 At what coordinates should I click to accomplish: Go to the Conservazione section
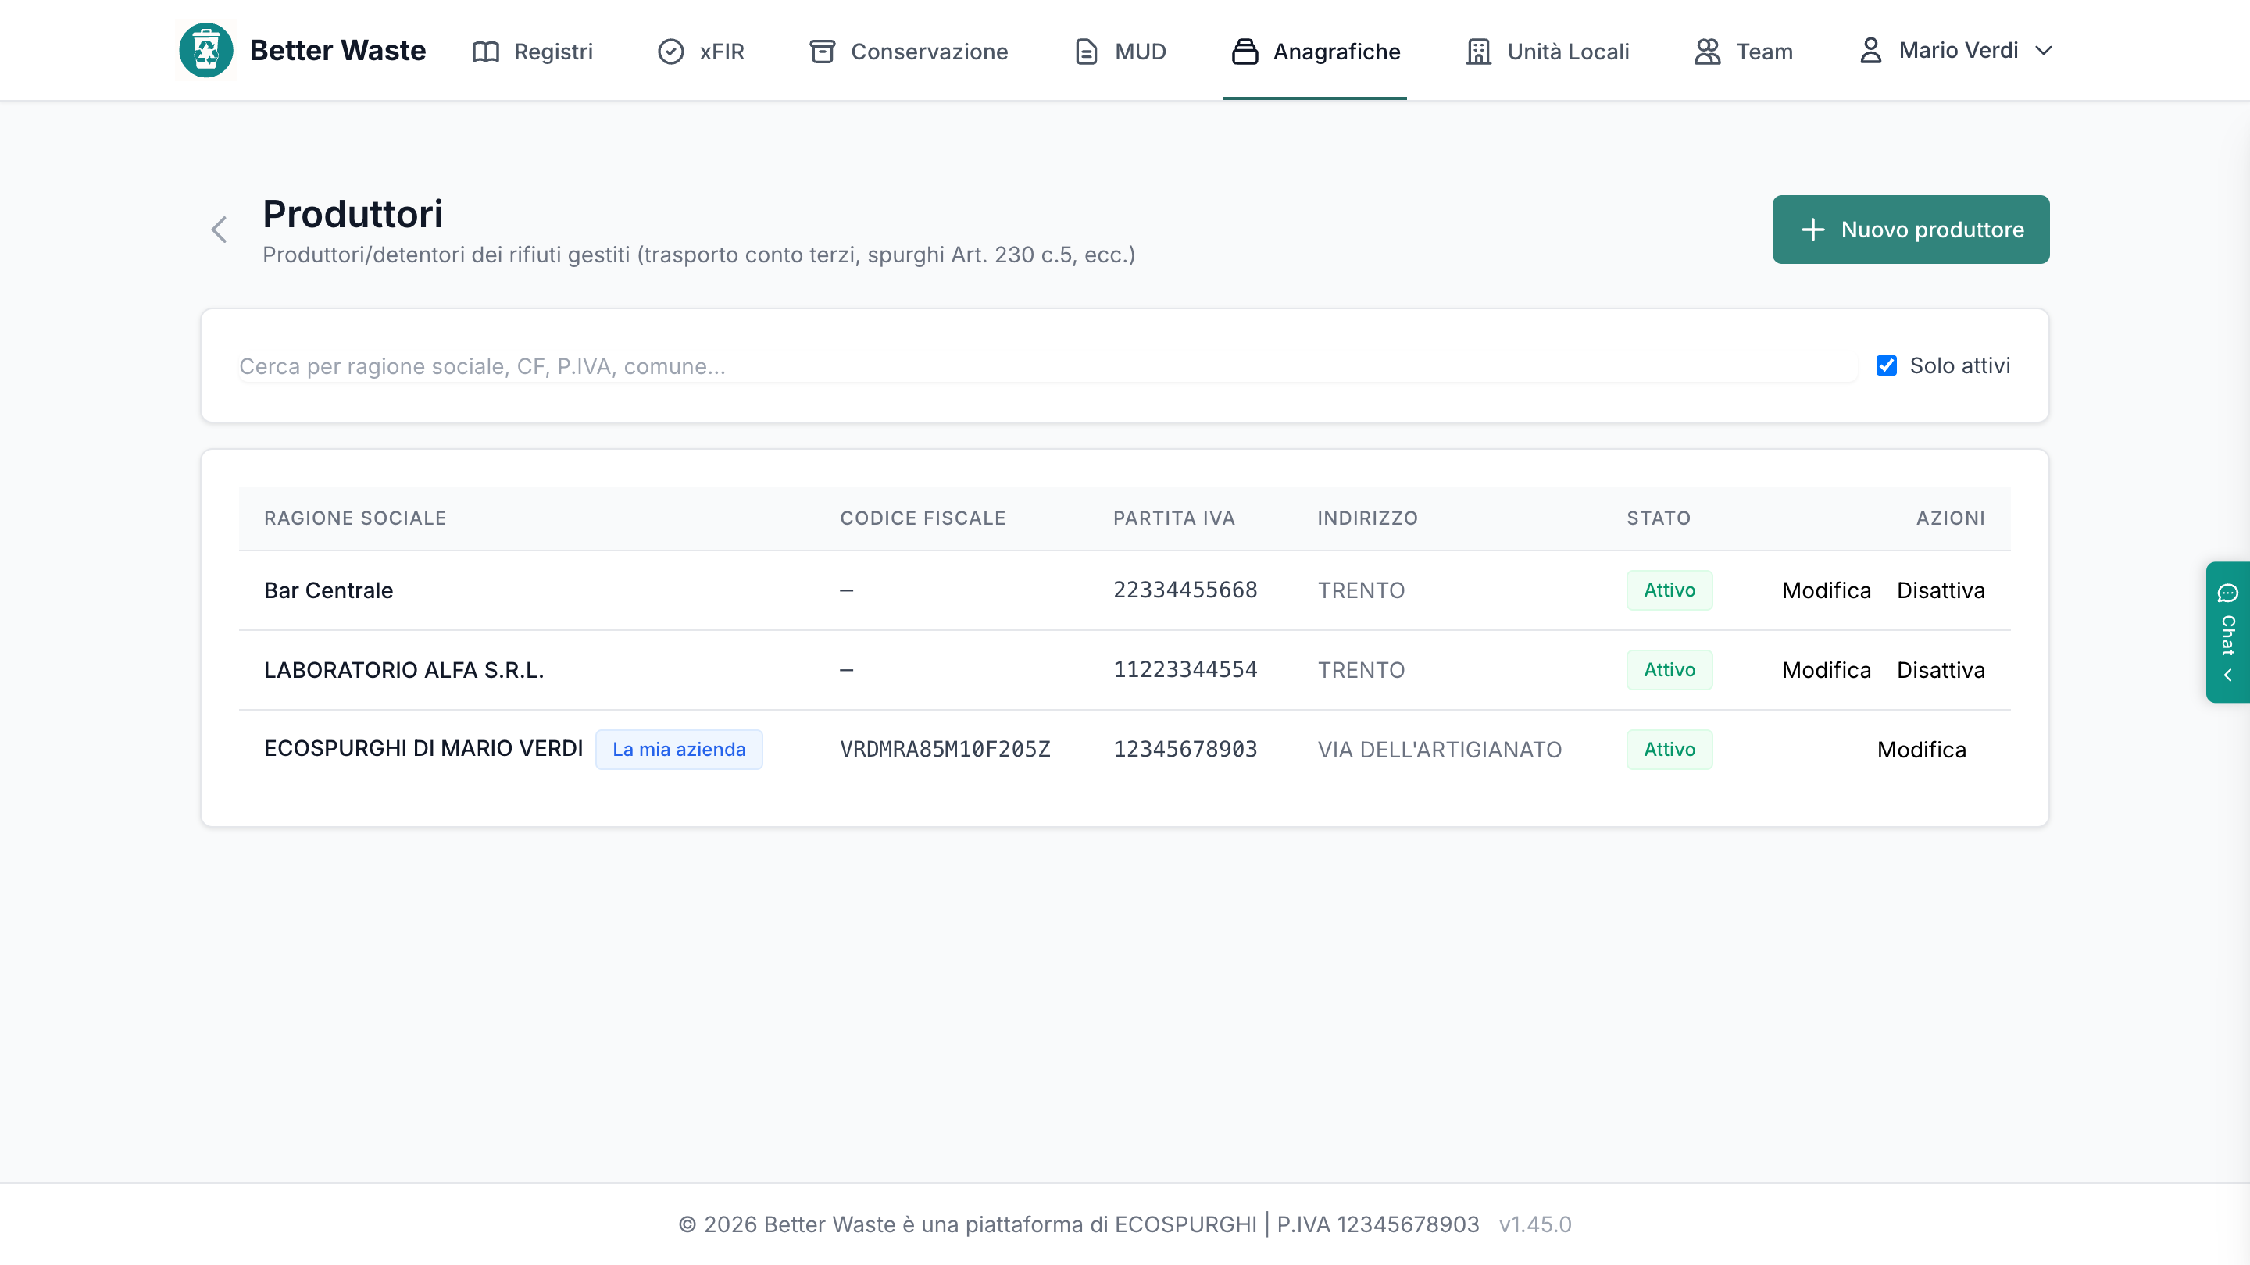(x=909, y=52)
